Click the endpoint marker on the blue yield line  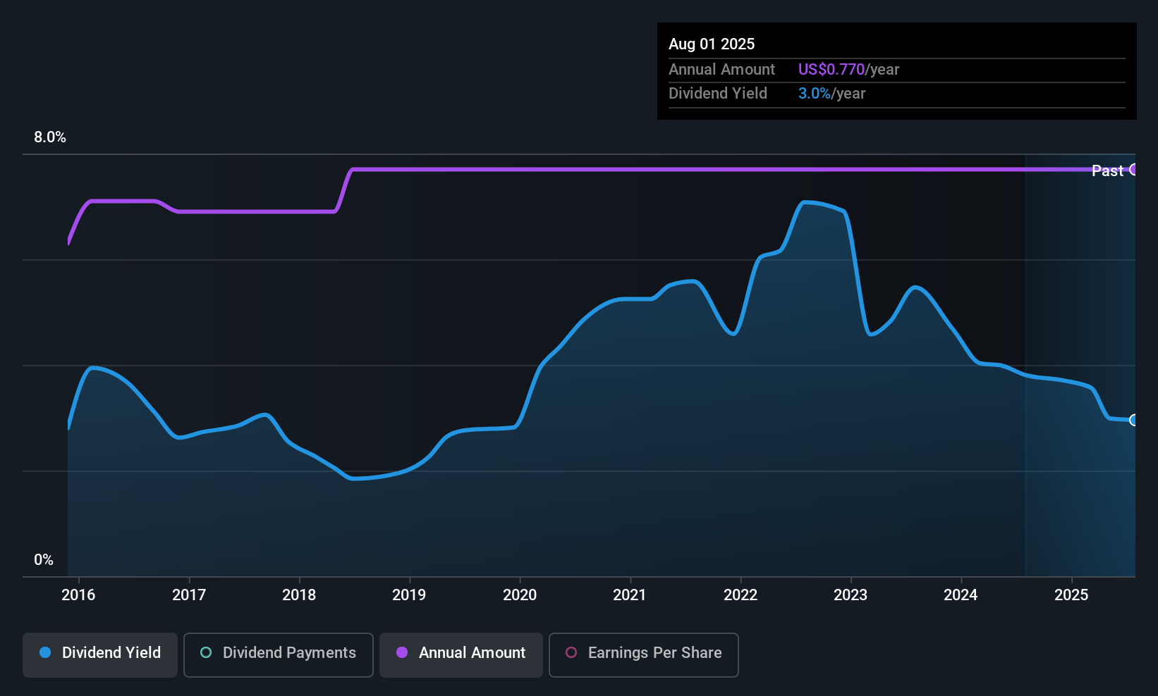point(1134,420)
